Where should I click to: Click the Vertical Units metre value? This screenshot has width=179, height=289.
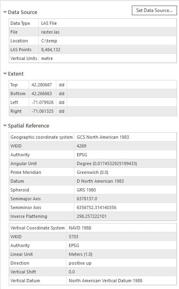(47, 58)
